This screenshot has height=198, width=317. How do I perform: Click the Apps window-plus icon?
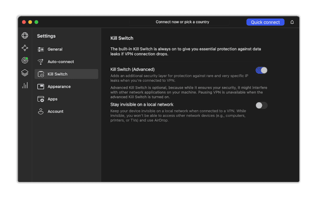pos(41,99)
